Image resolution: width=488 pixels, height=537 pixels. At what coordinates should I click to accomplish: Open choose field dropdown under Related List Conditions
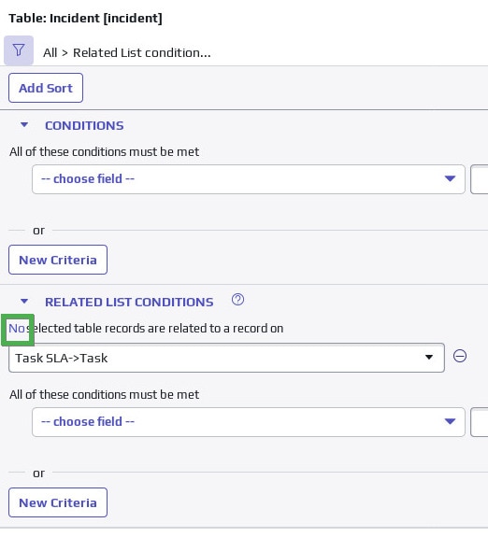(x=249, y=422)
